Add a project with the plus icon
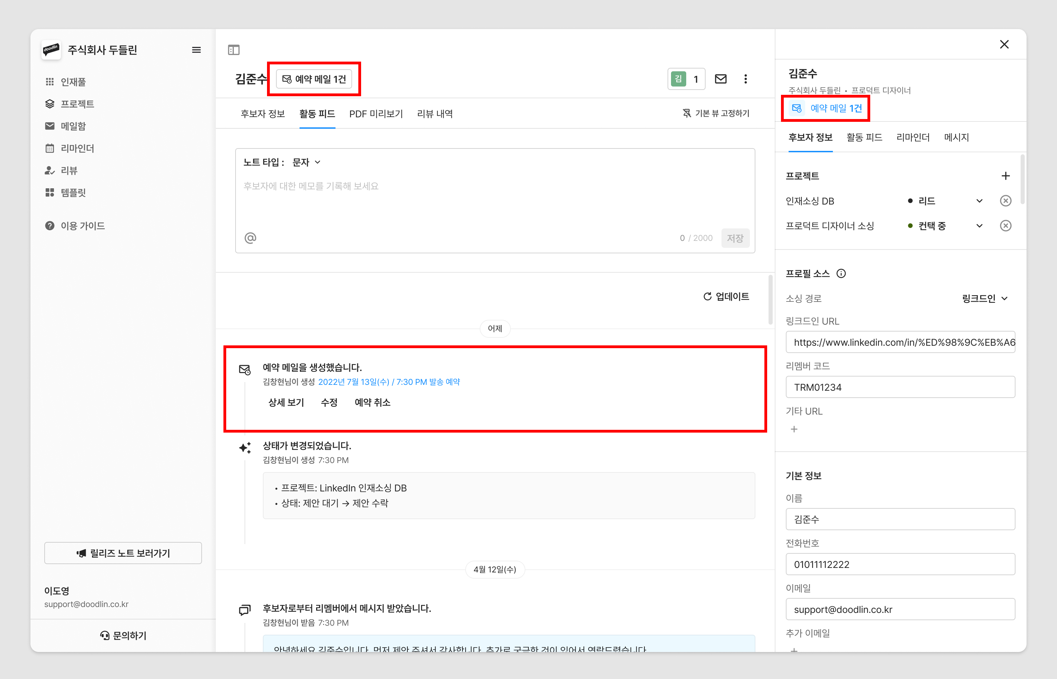 [1005, 176]
